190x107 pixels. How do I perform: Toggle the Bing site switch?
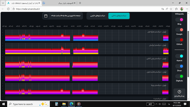[x=180, y=20]
